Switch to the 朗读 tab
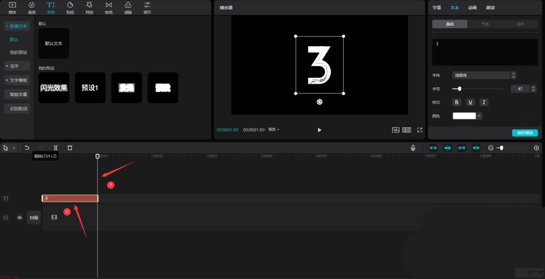 490,7
